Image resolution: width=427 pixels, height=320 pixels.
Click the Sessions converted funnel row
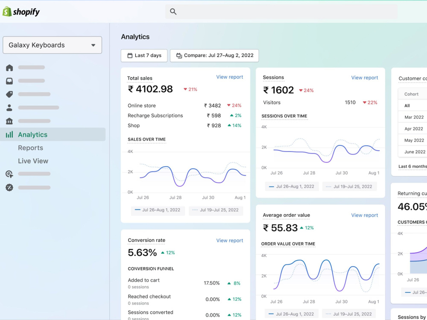coord(184,315)
